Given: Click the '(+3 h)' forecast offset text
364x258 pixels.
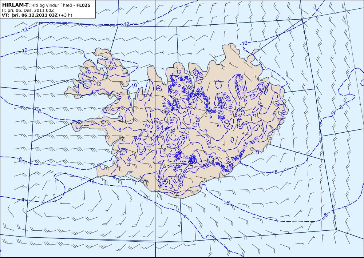Looking at the screenshot, I should 66,15.
